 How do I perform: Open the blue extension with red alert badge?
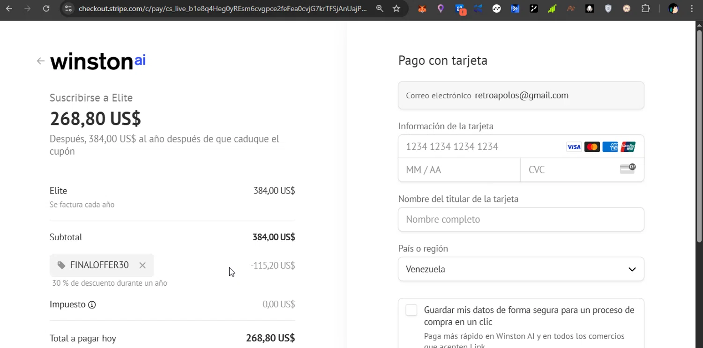click(460, 9)
